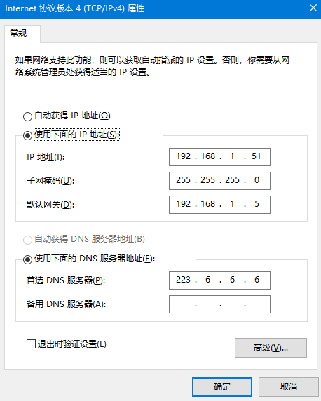This screenshot has height=401, width=321.
Task: Cancel dialog with 取消 button
Action: [289, 387]
